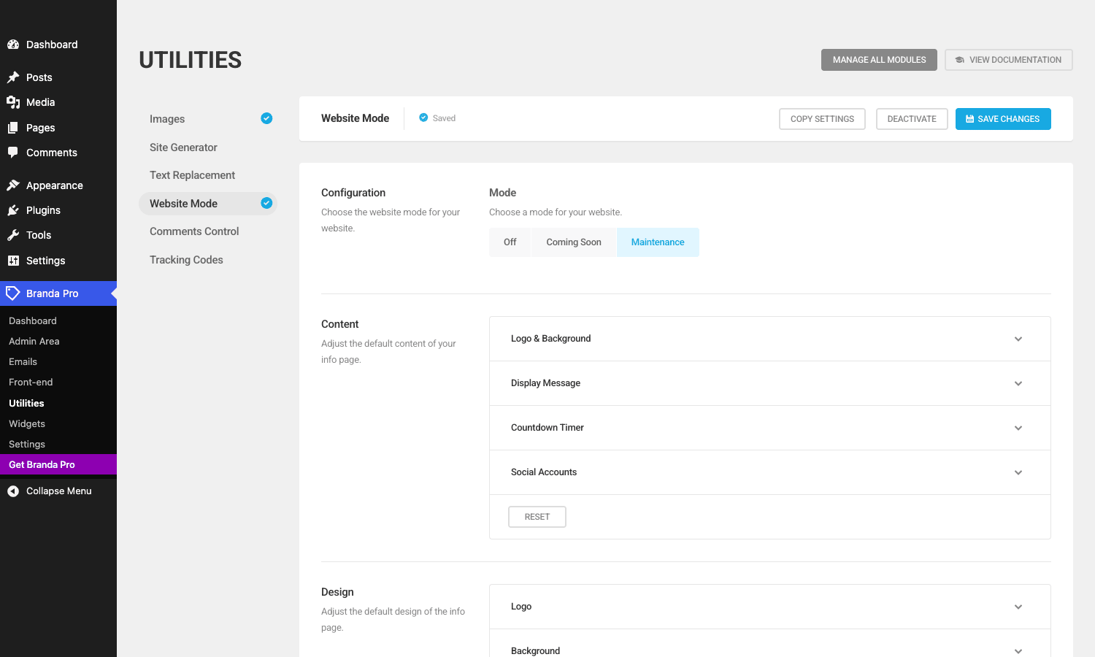Expand the Design Logo section
Image resolution: width=1095 pixels, height=657 pixels.
click(770, 607)
